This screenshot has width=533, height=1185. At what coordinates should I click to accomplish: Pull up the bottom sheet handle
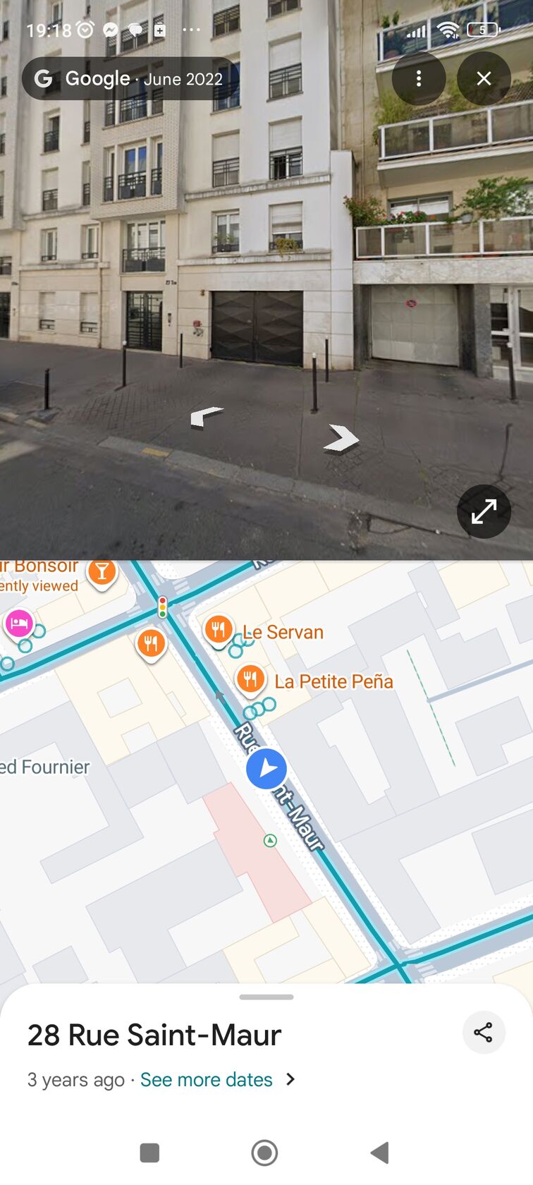[x=266, y=997]
